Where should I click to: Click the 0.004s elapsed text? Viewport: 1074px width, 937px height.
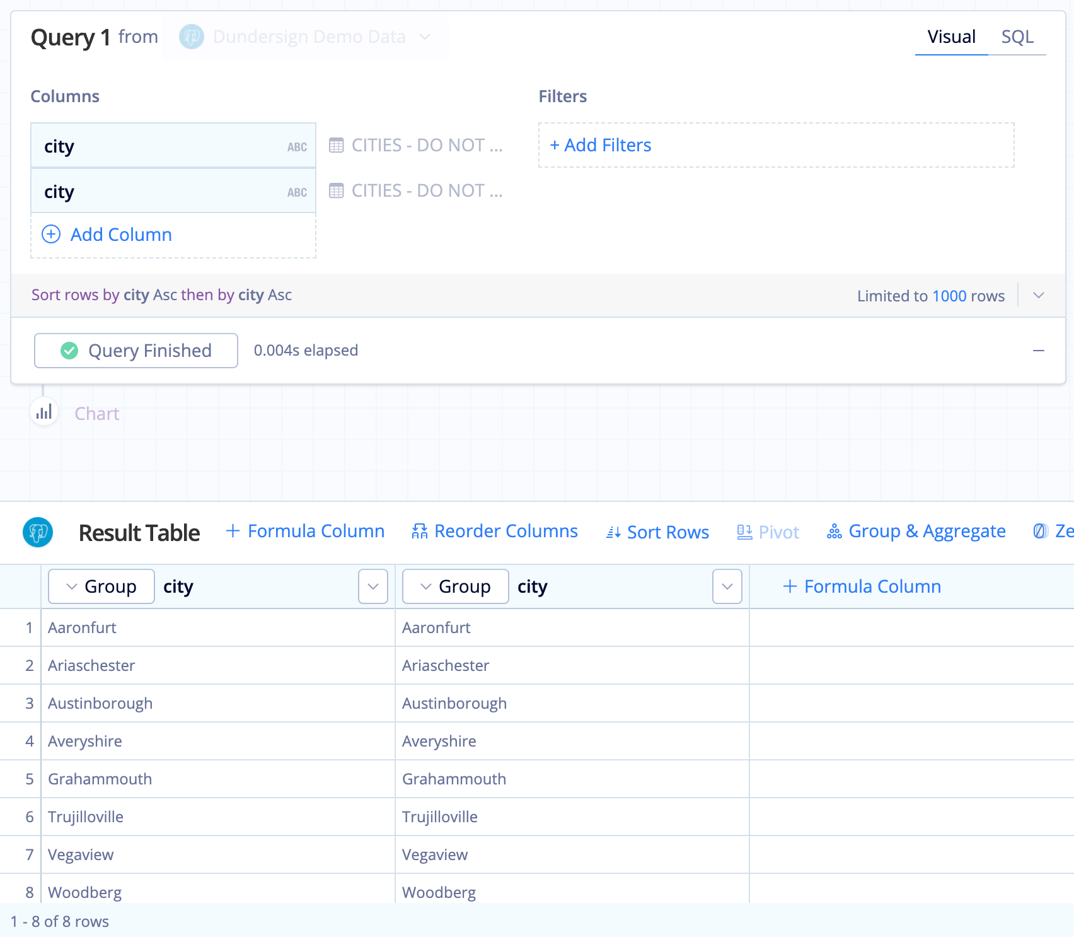(x=306, y=351)
